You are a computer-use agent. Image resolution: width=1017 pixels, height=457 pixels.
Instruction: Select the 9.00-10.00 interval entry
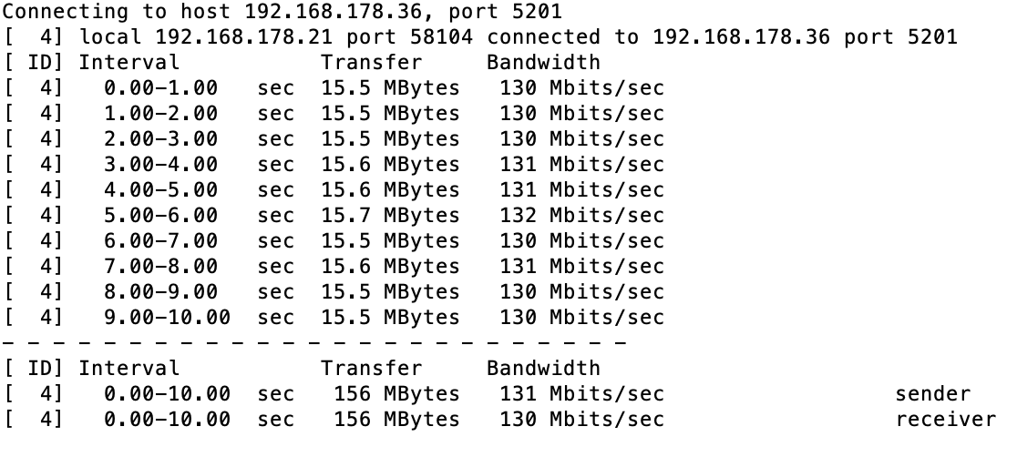[x=167, y=318]
